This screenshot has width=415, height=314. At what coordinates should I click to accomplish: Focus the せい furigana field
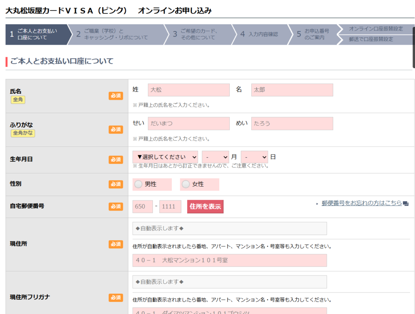click(189, 123)
